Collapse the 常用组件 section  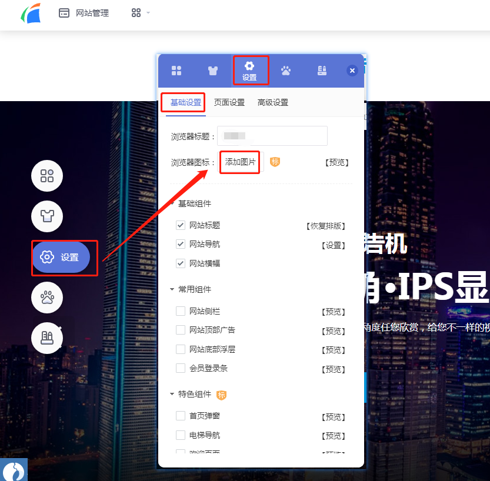(x=191, y=289)
